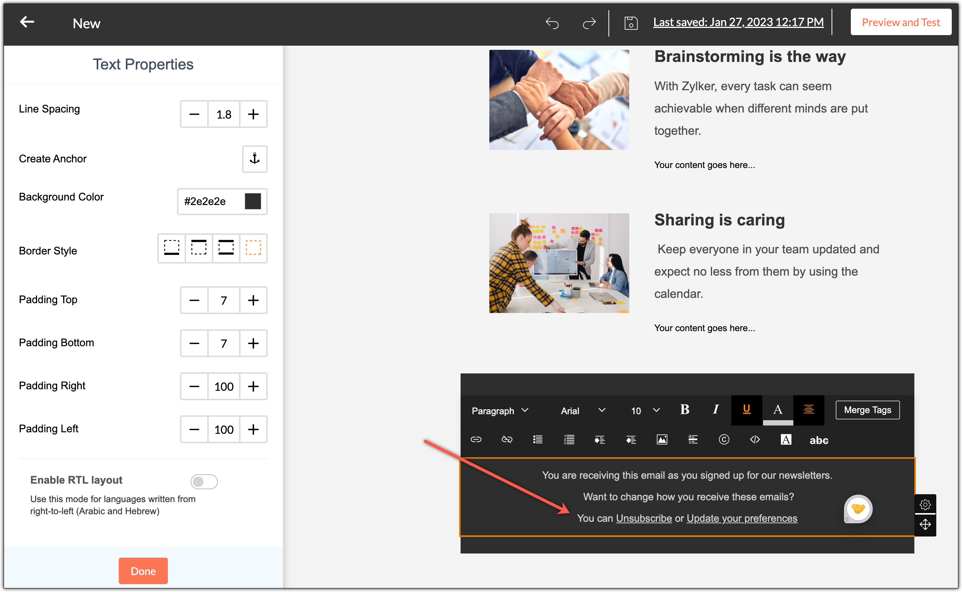Image resolution: width=962 pixels, height=592 pixels.
Task: Apply strikethrough abc formatting
Action: (818, 440)
